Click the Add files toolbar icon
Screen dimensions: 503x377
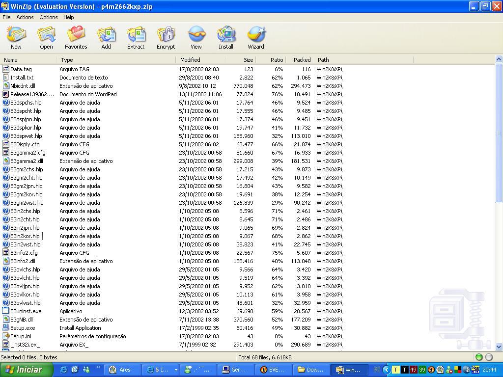(x=106, y=37)
